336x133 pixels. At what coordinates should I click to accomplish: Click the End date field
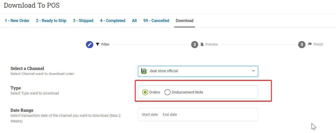click(170, 115)
